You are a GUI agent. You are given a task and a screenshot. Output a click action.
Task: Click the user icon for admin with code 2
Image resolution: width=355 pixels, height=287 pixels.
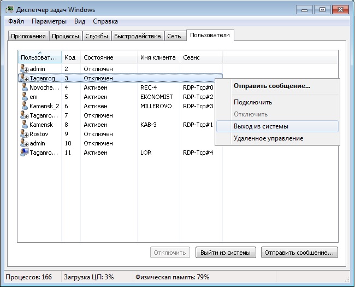[x=24, y=69]
